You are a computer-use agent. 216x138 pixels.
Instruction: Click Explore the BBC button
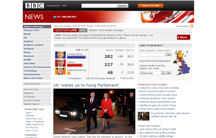coord(151,6)
